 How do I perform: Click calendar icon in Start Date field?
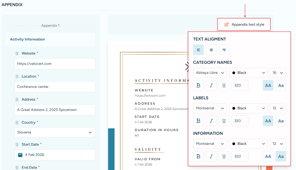(x=20, y=155)
